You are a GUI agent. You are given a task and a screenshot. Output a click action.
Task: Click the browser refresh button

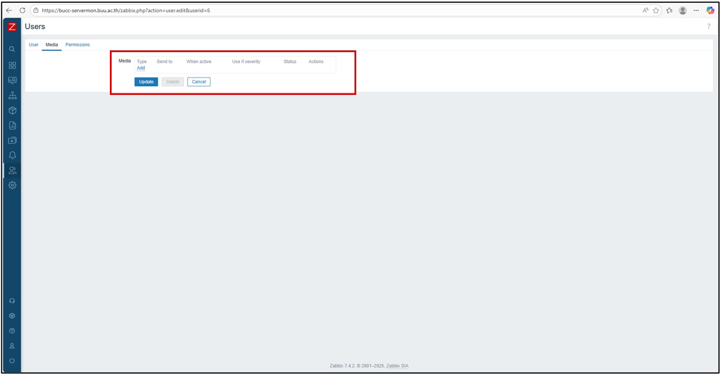pyautogui.click(x=23, y=10)
